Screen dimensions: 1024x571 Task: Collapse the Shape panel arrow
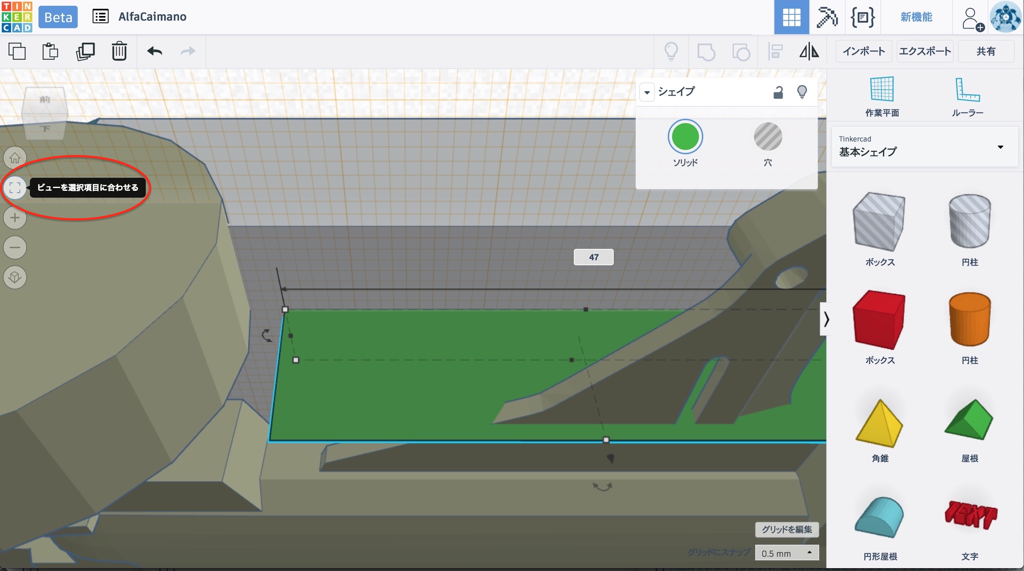647,93
